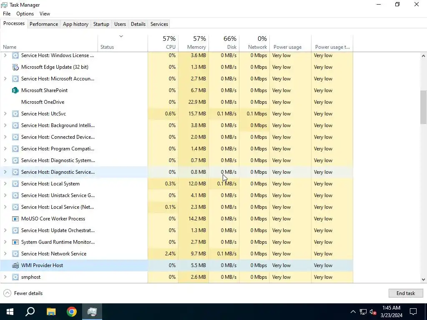Click the MoUSO Core Worker Process icon

coord(15,219)
